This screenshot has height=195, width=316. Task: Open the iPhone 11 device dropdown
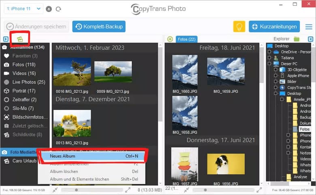click(23, 9)
